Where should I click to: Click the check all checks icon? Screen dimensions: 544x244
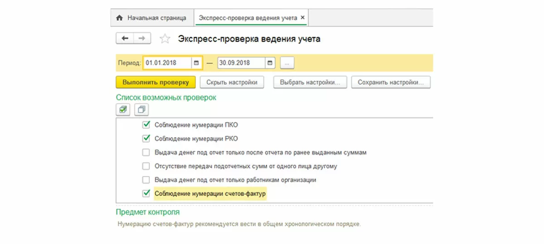pyautogui.click(x=123, y=109)
